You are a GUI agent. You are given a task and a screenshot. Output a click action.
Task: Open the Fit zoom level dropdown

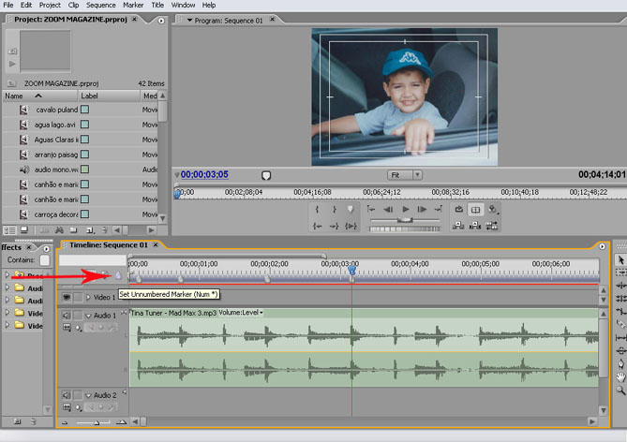click(405, 175)
